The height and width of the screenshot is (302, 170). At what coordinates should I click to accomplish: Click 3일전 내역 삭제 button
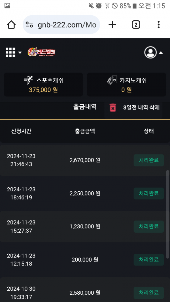141,108
